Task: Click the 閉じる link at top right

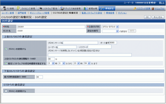Action: click(162, 3)
